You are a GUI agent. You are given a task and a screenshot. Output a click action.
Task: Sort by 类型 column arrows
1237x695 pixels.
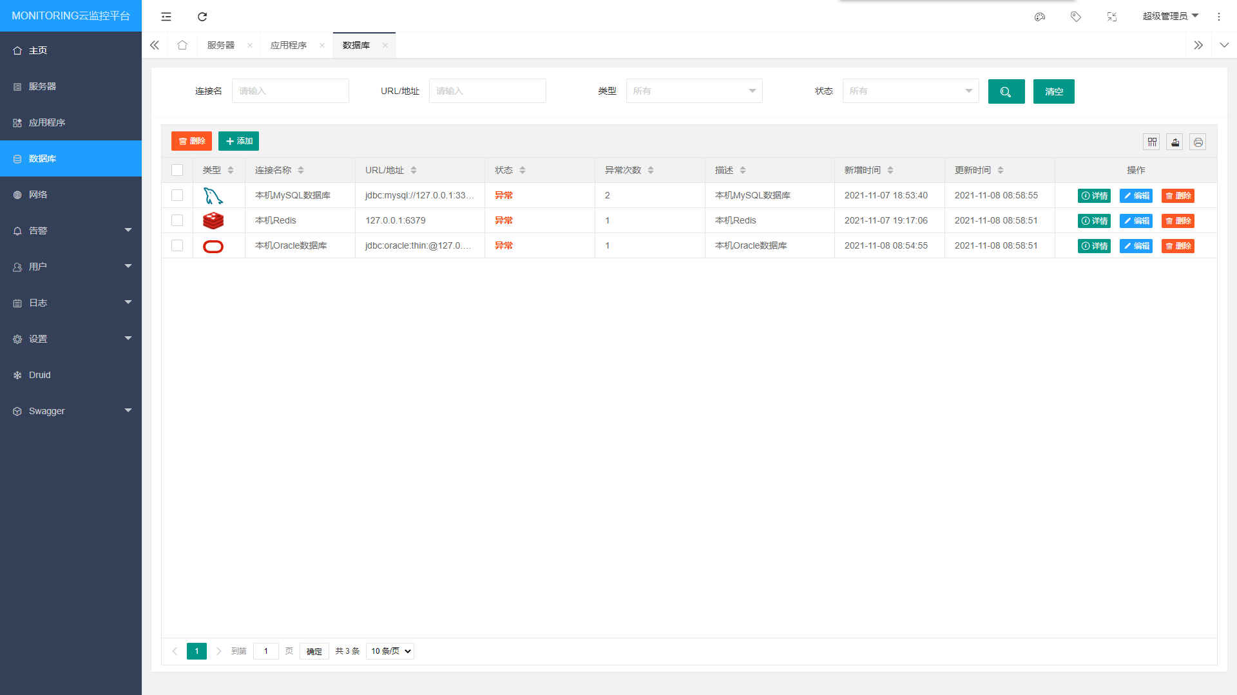pos(231,170)
